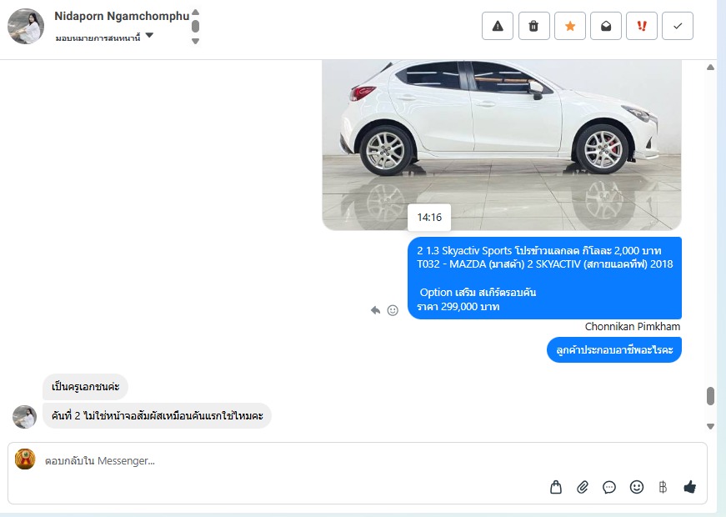Click sender name Chonnikan Pimkham
The height and width of the screenshot is (517, 726).
pyautogui.click(x=633, y=327)
